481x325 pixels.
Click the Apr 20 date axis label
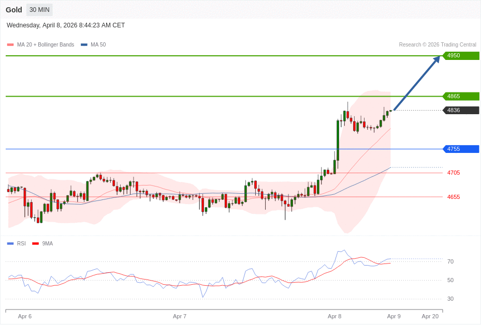(x=430, y=316)
